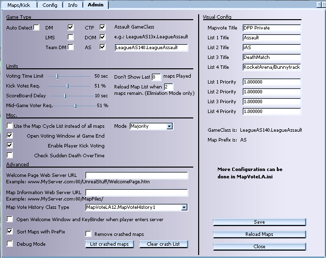This screenshot has width=326, height=258.
Task: Toggle Enable Player Kick Voting
Action: point(9,145)
